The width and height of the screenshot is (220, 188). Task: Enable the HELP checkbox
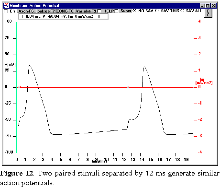[x=99, y=11]
